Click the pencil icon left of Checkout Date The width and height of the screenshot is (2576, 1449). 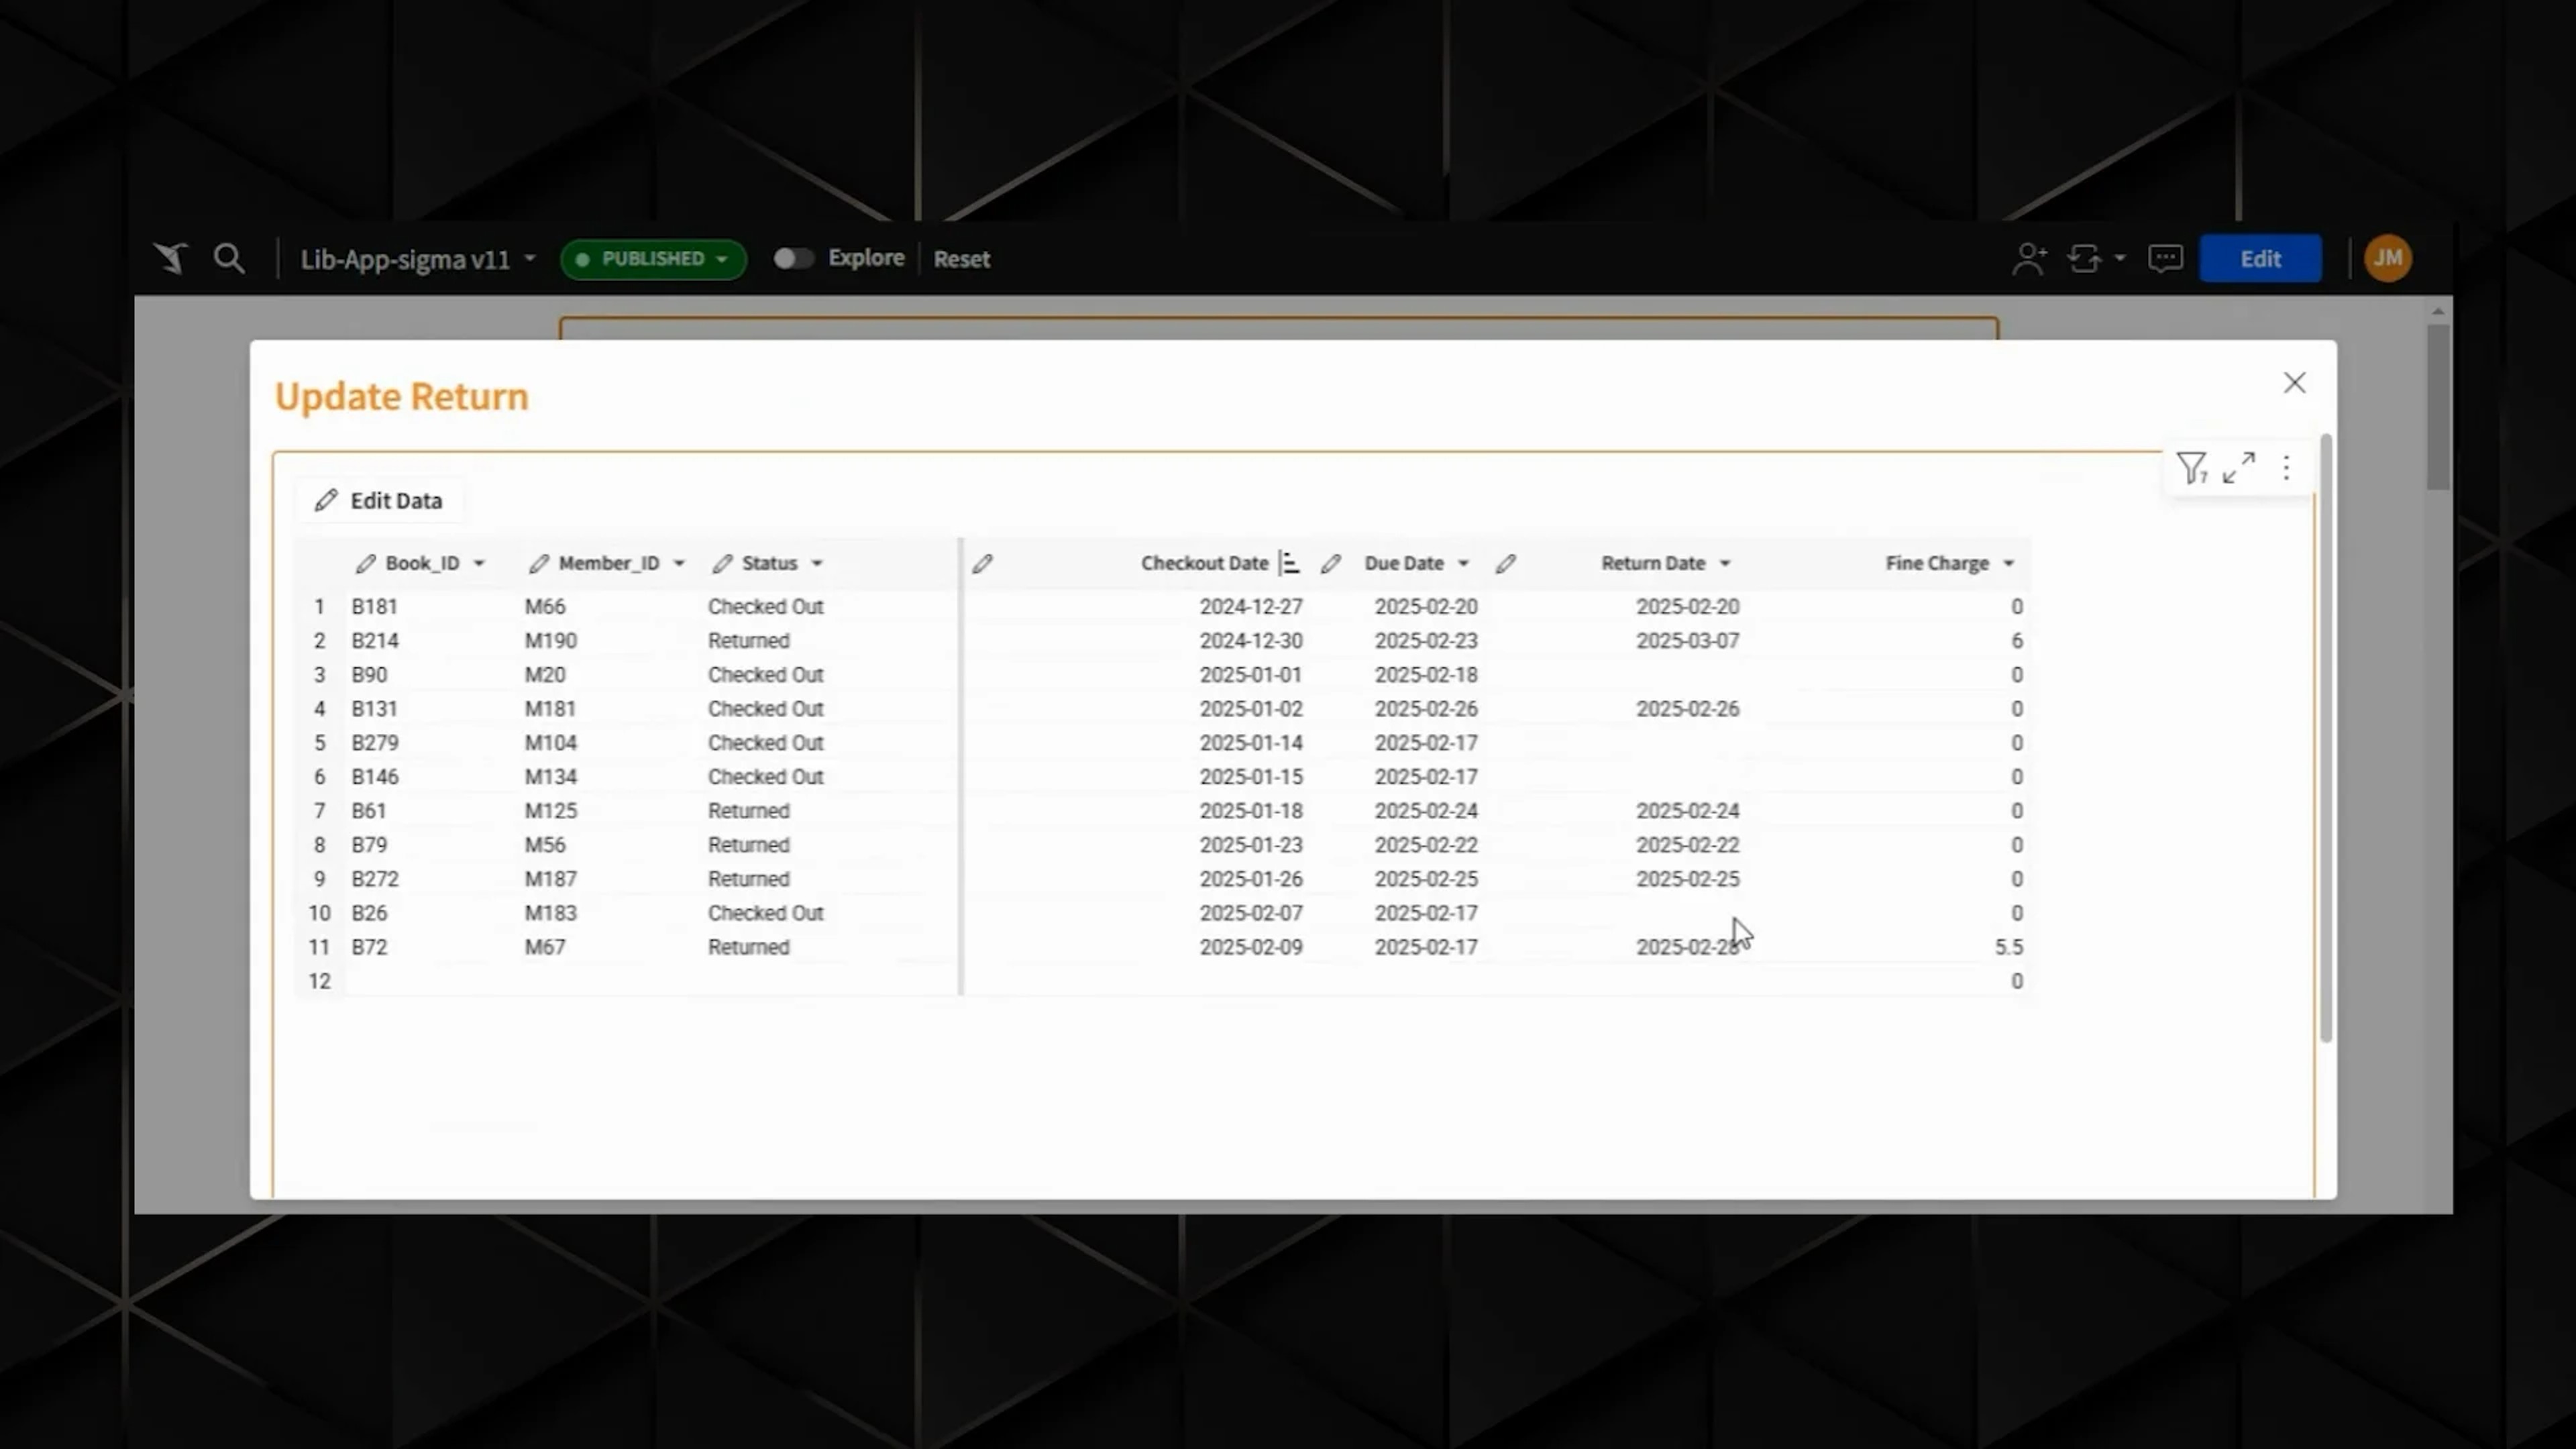coord(982,564)
